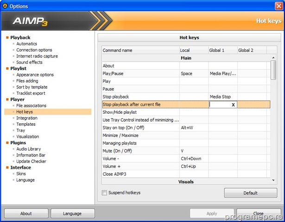Collapse the Main group header
Screen dimensions: 285x222
186,58
